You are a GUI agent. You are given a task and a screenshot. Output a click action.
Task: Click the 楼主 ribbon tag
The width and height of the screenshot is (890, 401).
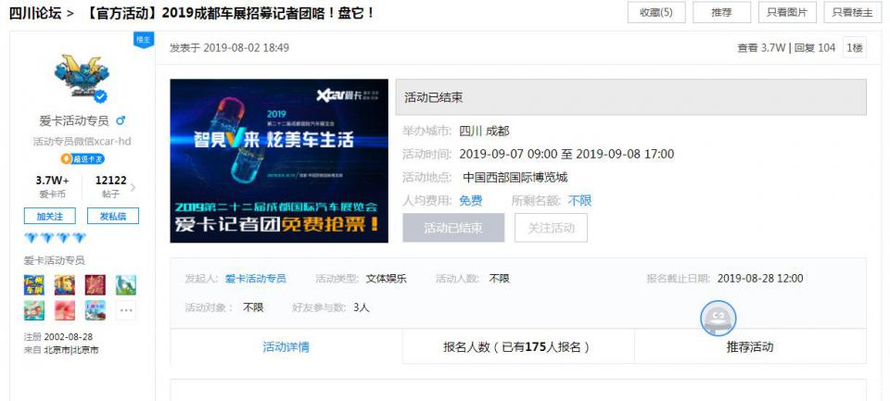pyautogui.click(x=144, y=40)
